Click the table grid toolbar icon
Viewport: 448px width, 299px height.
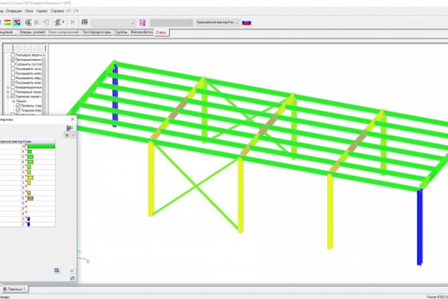pos(84,22)
